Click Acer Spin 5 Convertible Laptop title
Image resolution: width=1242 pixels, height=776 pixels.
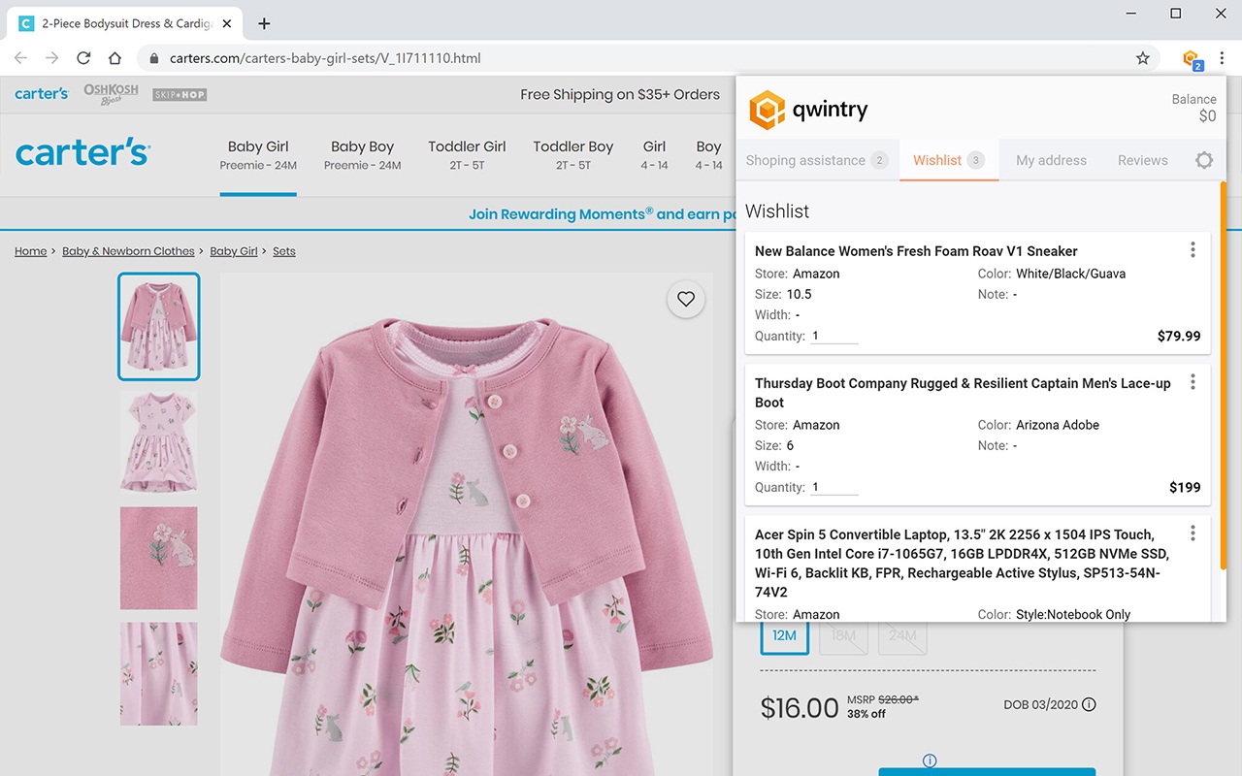pyautogui.click(x=962, y=563)
